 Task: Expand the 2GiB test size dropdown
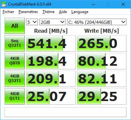(x=52, y=22)
